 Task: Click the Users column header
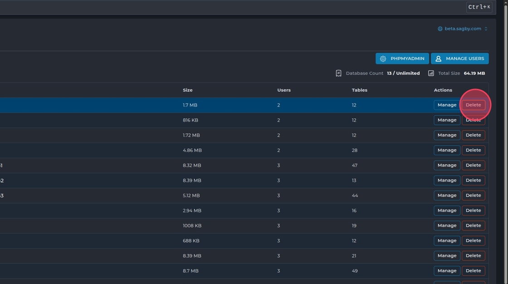click(284, 90)
